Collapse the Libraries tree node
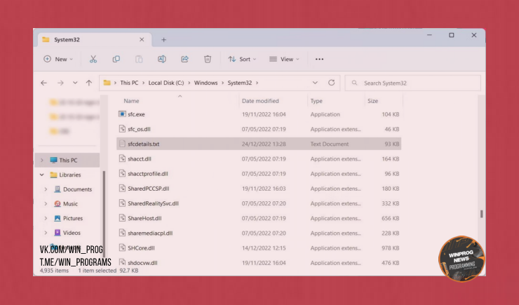Image resolution: width=519 pixels, height=305 pixels. (42, 175)
